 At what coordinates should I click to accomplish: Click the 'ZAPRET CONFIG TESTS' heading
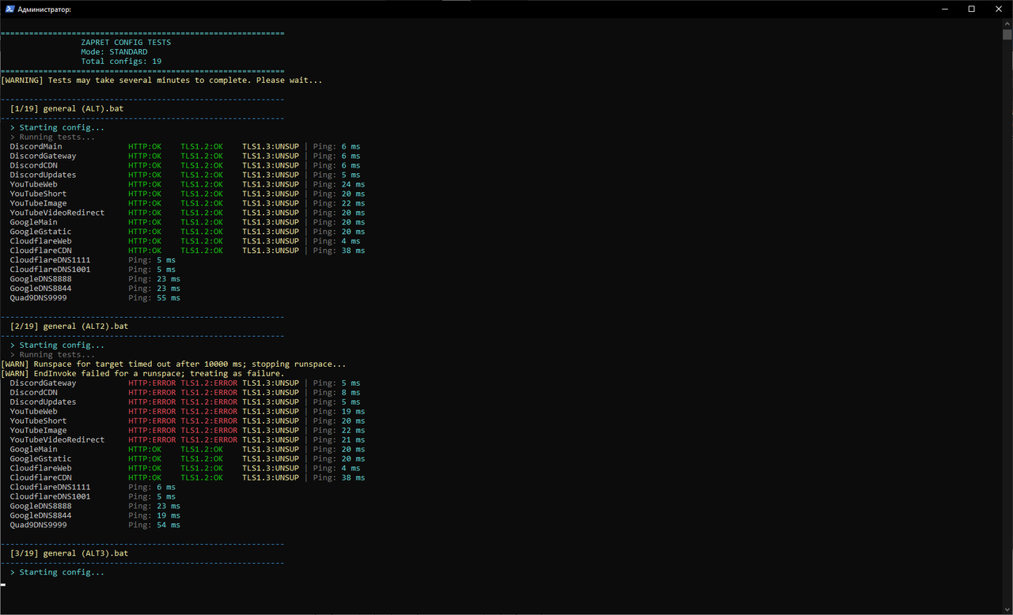126,42
